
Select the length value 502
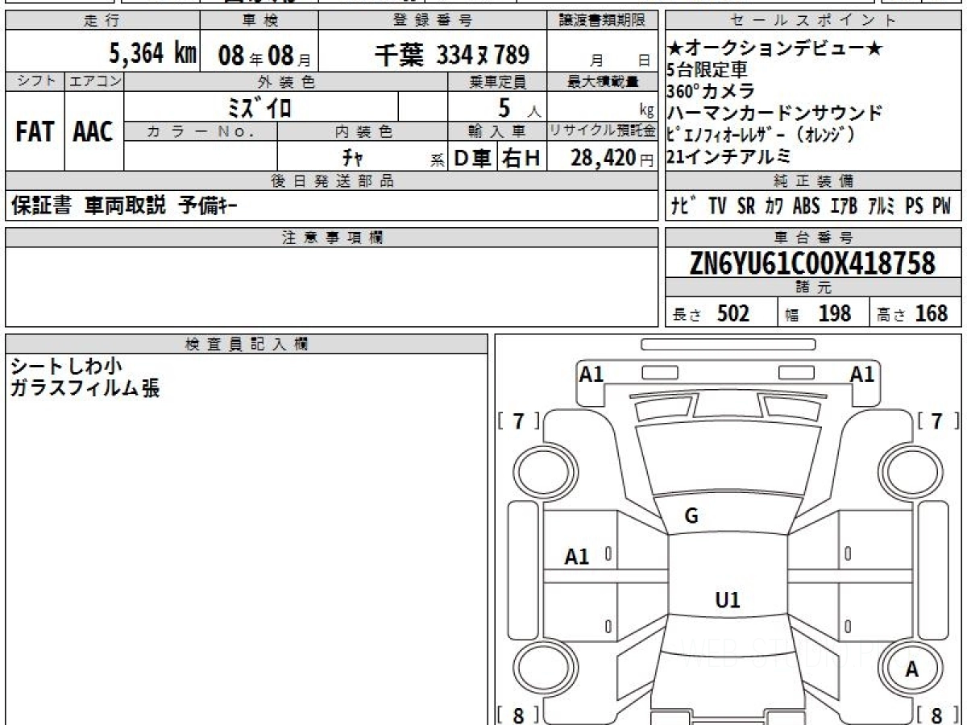[x=733, y=313]
